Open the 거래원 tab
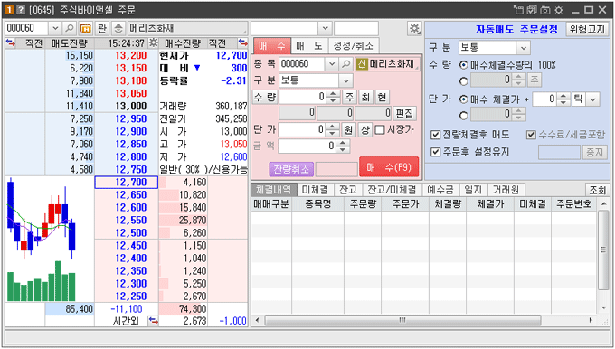615x349 pixels. (x=506, y=190)
